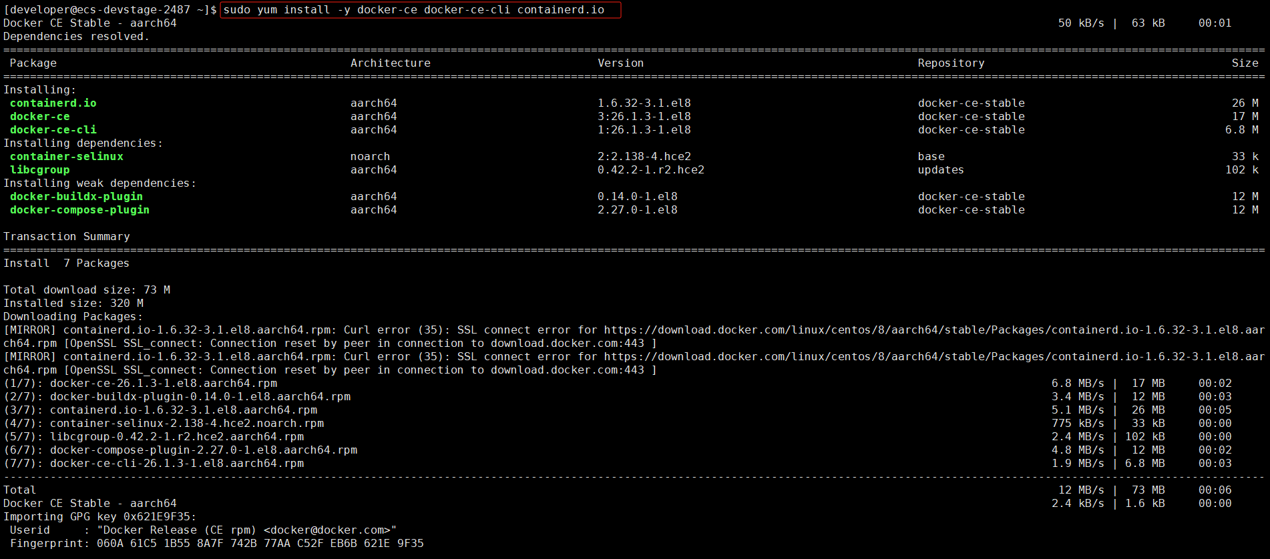Screen dimensions: 1270x559
Task: Click version 2.27.0-1.el8
Action: point(638,210)
